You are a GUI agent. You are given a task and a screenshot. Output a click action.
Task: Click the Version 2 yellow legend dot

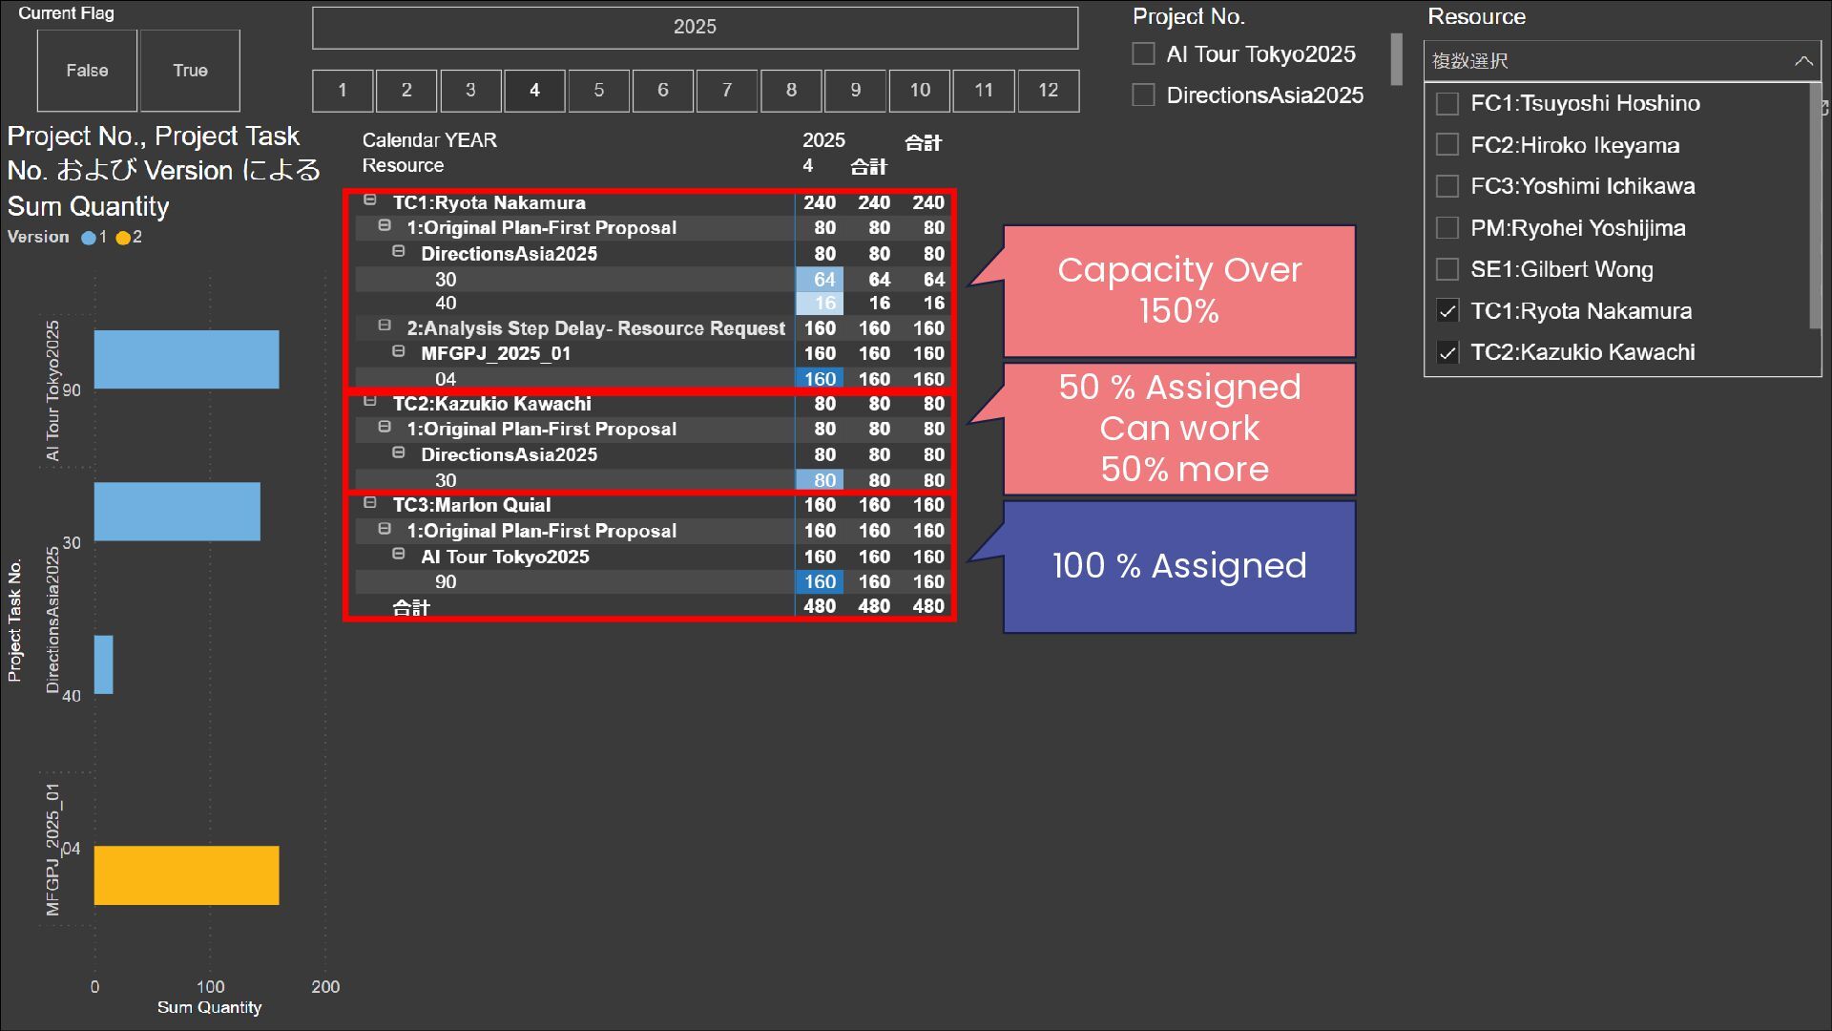123,238
